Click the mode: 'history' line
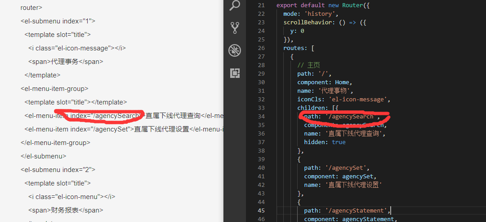 pos(311,14)
